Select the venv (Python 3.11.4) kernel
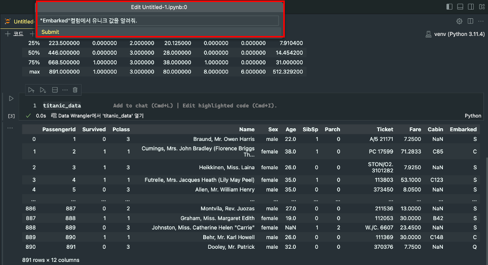The image size is (488, 265). click(459, 34)
